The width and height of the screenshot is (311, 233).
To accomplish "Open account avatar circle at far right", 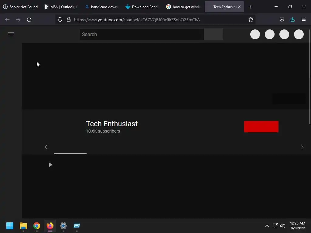I will 299,34.
